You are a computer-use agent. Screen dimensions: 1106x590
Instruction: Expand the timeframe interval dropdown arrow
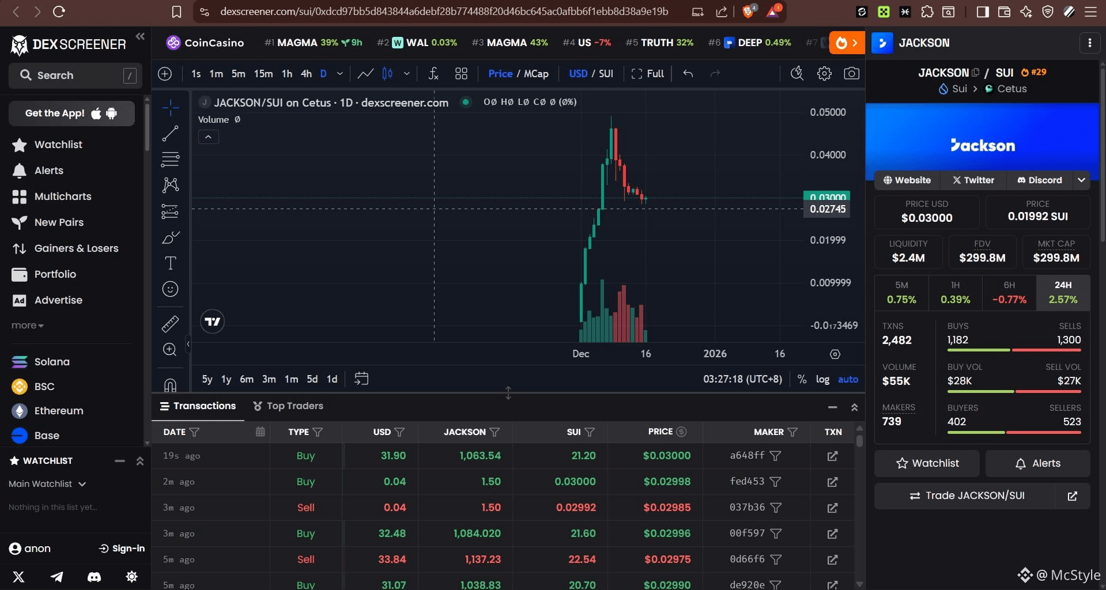point(340,74)
